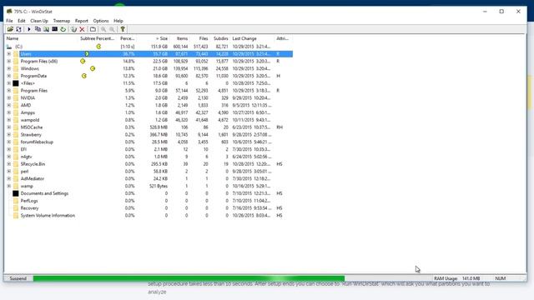Select the Program Files row
This screenshot has height=300, width=534.
click(149, 91)
